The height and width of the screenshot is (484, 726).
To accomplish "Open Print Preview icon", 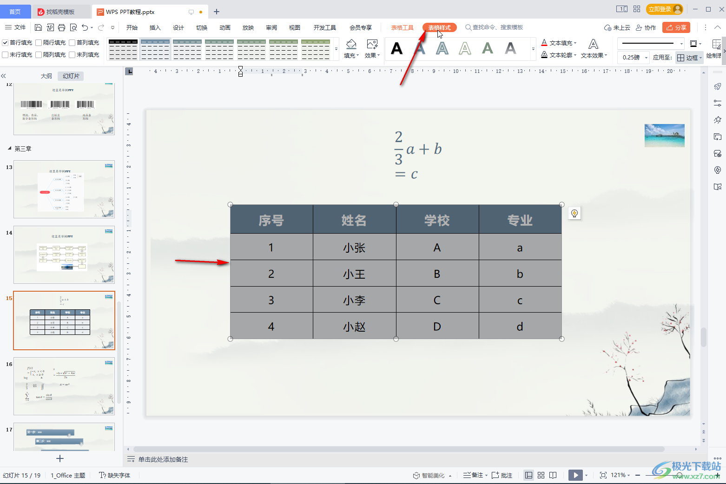I will [73, 27].
